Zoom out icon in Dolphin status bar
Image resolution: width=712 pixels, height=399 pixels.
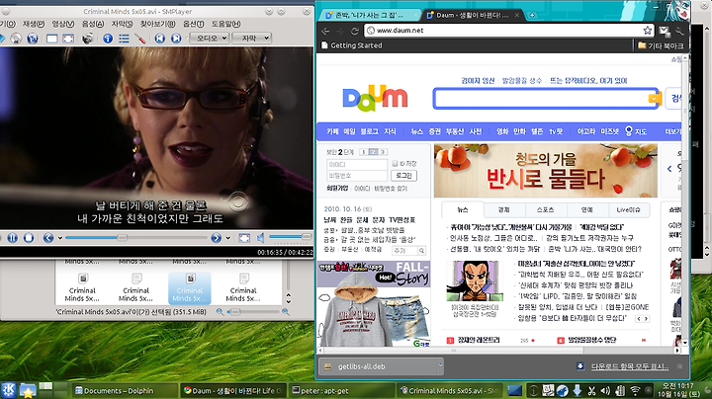[220, 311]
